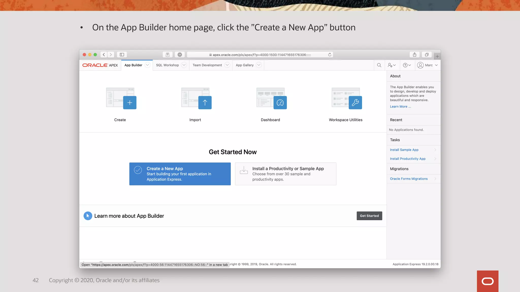
Task: Switch to the Team Development tab
Action: click(207, 65)
